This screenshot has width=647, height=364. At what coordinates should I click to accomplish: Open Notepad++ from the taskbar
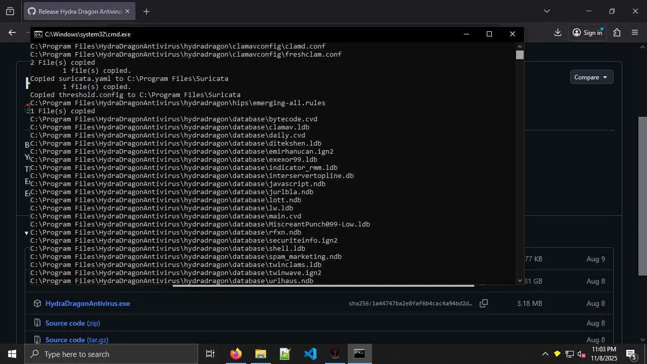[285, 354]
